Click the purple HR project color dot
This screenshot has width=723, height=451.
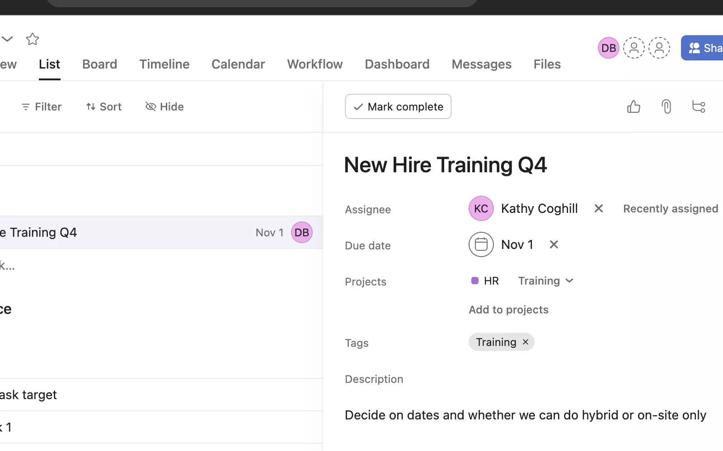tap(474, 281)
